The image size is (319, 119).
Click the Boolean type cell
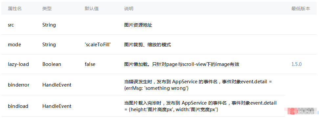52,64
